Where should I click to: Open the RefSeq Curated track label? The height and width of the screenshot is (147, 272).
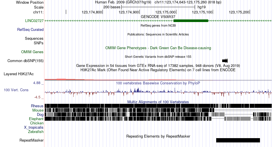click(30, 30)
